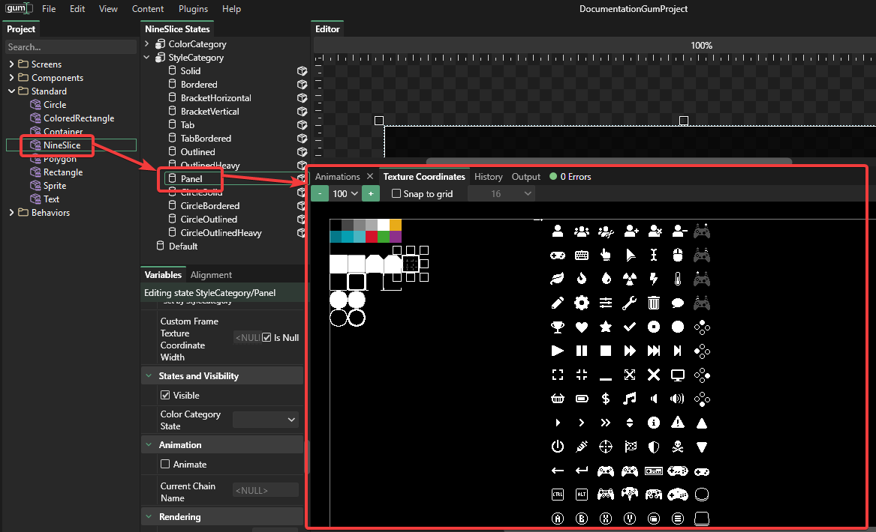Click the green plus zoom-in button
876x532 pixels.
[x=370, y=193]
